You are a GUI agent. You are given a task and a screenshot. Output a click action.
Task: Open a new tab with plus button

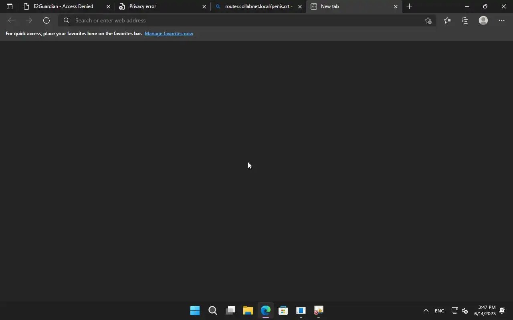point(409,6)
